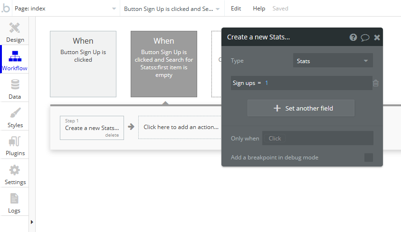This screenshot has width=401, height=232.
Task: Open the Type Stats dropdown
Action: point(333,61)
